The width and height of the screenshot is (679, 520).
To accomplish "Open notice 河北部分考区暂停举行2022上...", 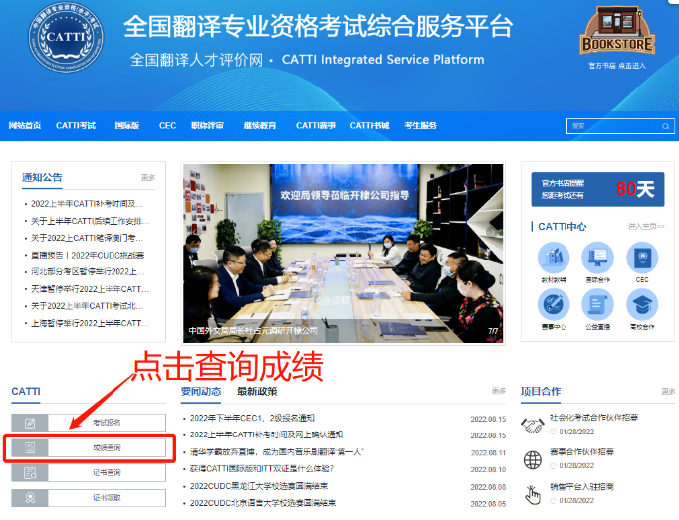I will (x=88, y=272).
